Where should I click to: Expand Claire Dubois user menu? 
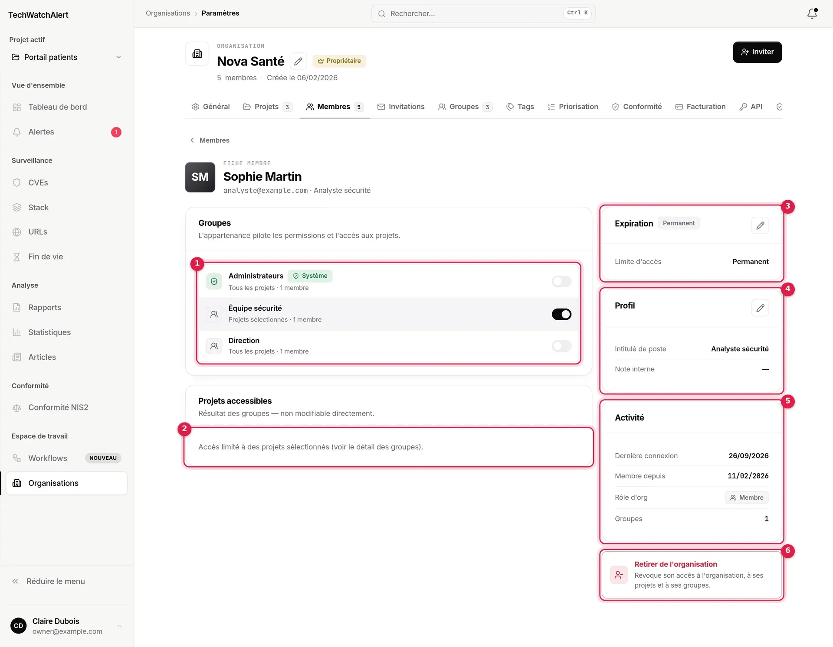coord(66,626)
